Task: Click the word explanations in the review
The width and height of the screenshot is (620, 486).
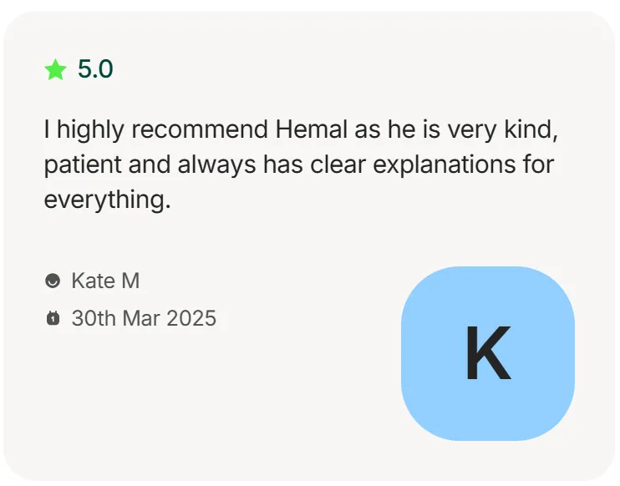Action: (x=444, y=165)
